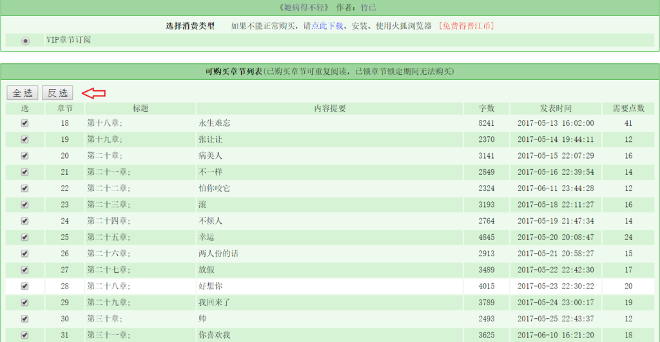Uncheck chapter 31 你喜欢我 checkbox
The image size is (660, 342).
25,336
